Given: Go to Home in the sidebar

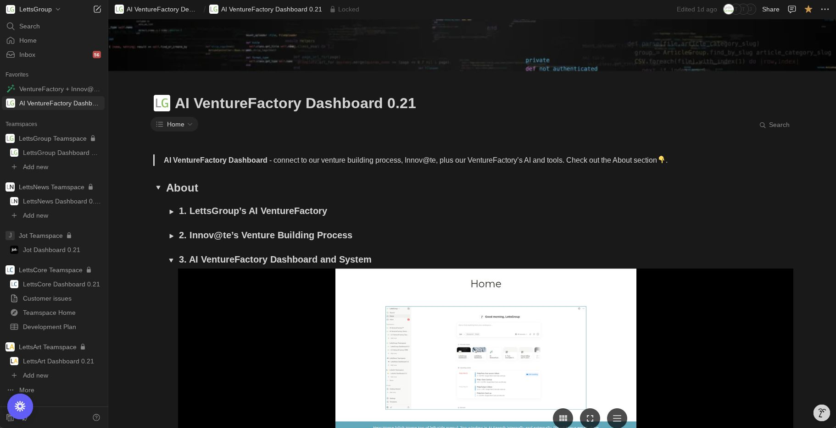Looking at the screenshot, I should (x=54, y=40).
